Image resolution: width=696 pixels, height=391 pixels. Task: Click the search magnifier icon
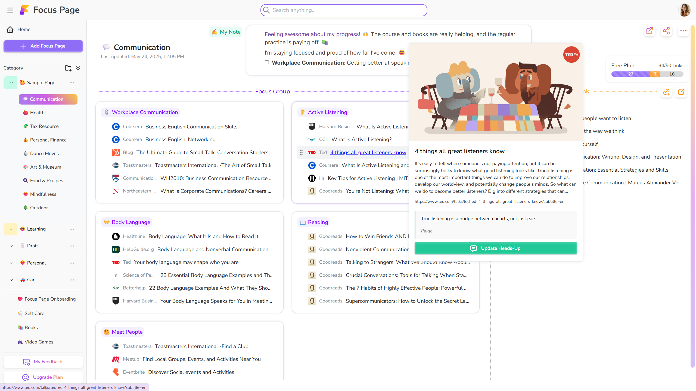coord(266,10)
